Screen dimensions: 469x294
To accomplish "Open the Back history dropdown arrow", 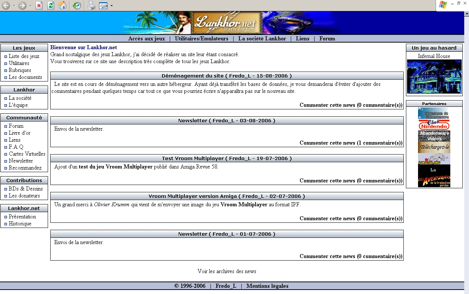I will pyautogui.click(x=14, y=6).
